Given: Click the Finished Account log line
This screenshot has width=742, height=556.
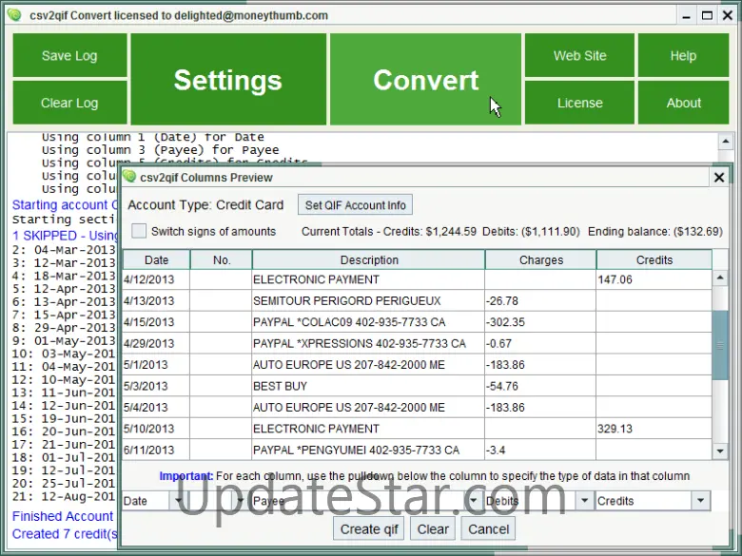Looking at the screenshot, I should coord(63,516).
